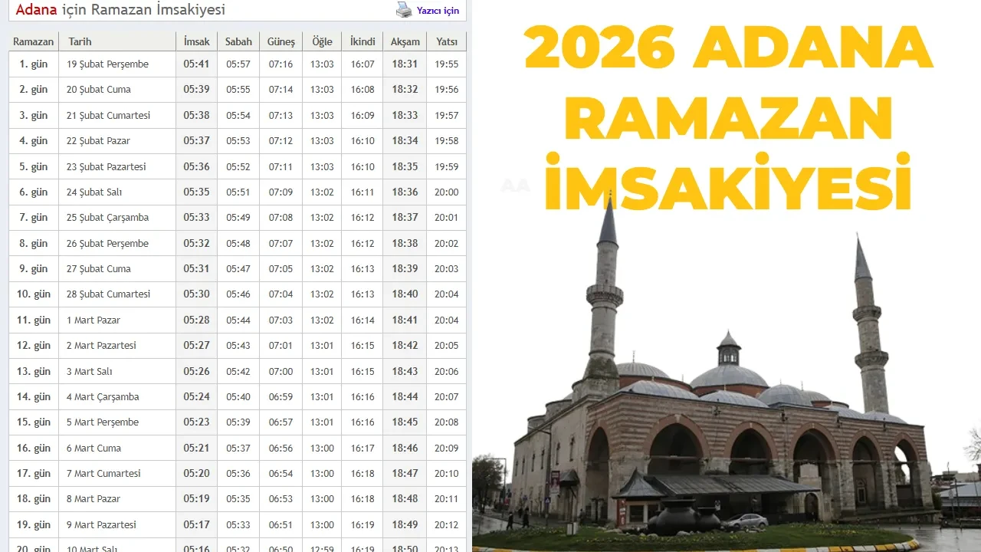Screen dimensions: 981x552
Task: Click the akşam time 18:50 cell
Action: (405, 549)
